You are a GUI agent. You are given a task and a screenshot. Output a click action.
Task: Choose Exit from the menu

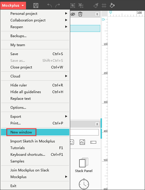(x=35, y=186)
